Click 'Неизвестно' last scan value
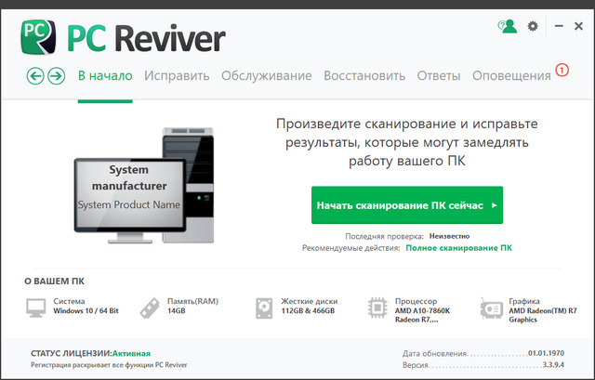Image resolution: width=595 pixels, height=380 pixels. (x=449, y=236)
